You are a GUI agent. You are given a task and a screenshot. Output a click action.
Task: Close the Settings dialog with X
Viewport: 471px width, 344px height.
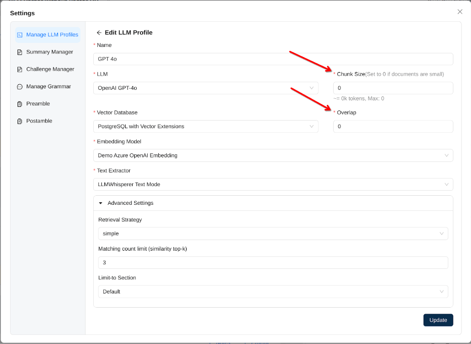point(459,12)
